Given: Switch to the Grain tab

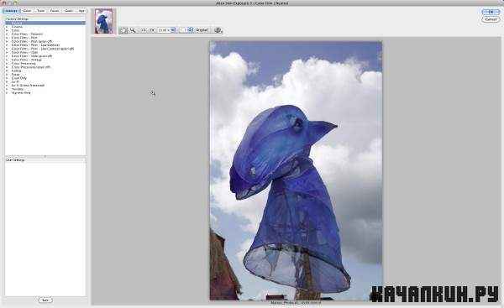Looking at the screenshot, I should (x=69, y=11).
